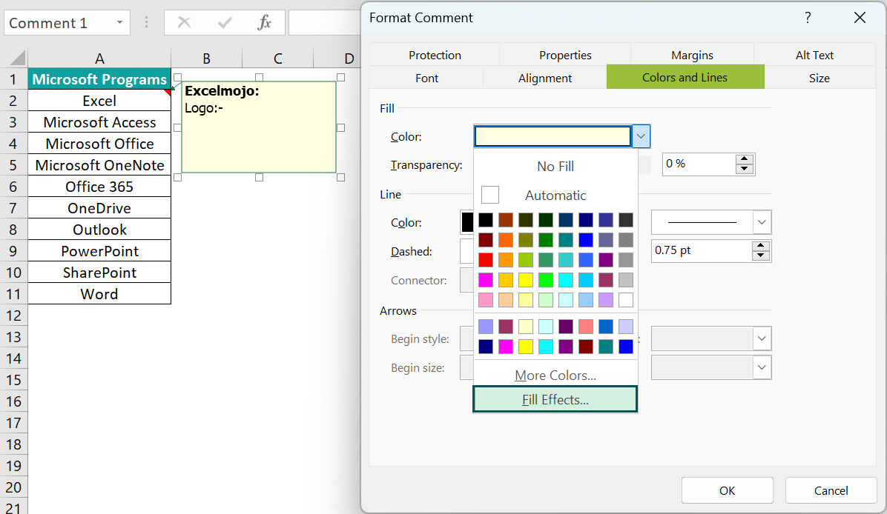Close the Format Comment dialog
The width and height of the screenshot is (887, 514).
click(x=860, y=18)
